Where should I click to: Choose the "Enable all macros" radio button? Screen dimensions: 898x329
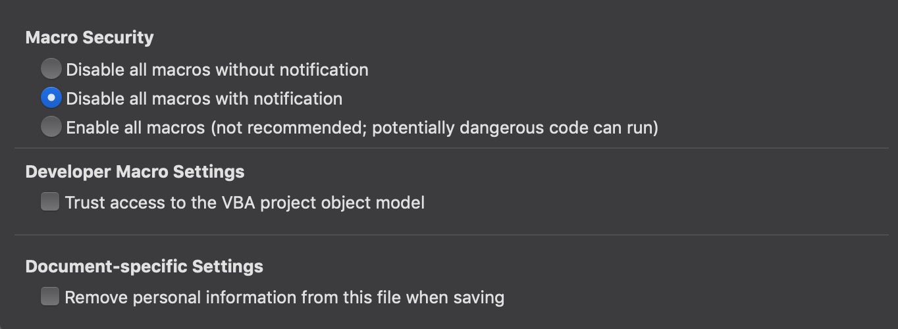[x=51, y=127]
